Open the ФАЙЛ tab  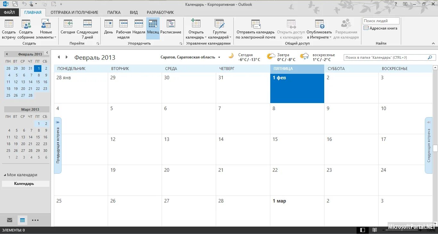10,12
